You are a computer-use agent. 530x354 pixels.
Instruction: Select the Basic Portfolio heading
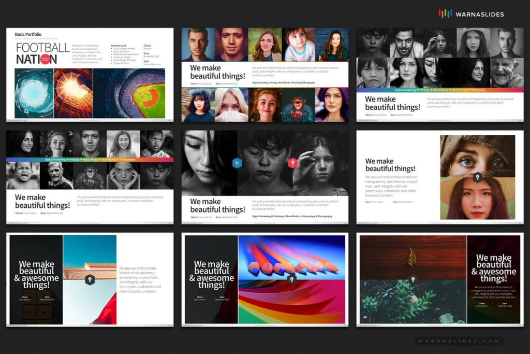28,34
